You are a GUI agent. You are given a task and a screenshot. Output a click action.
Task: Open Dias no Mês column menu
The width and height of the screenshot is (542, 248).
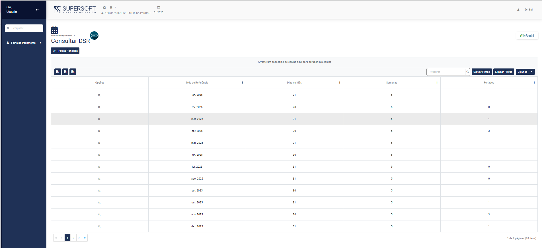pos(340,83)
